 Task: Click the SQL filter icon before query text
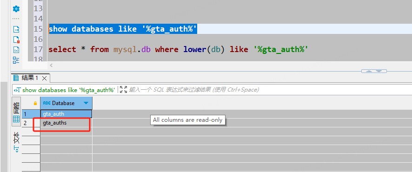[x=17, y=90]
